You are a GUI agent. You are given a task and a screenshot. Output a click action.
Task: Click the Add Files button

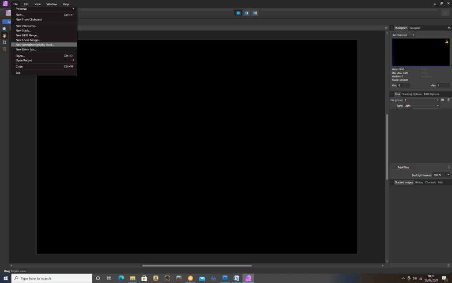click(403, 168)
